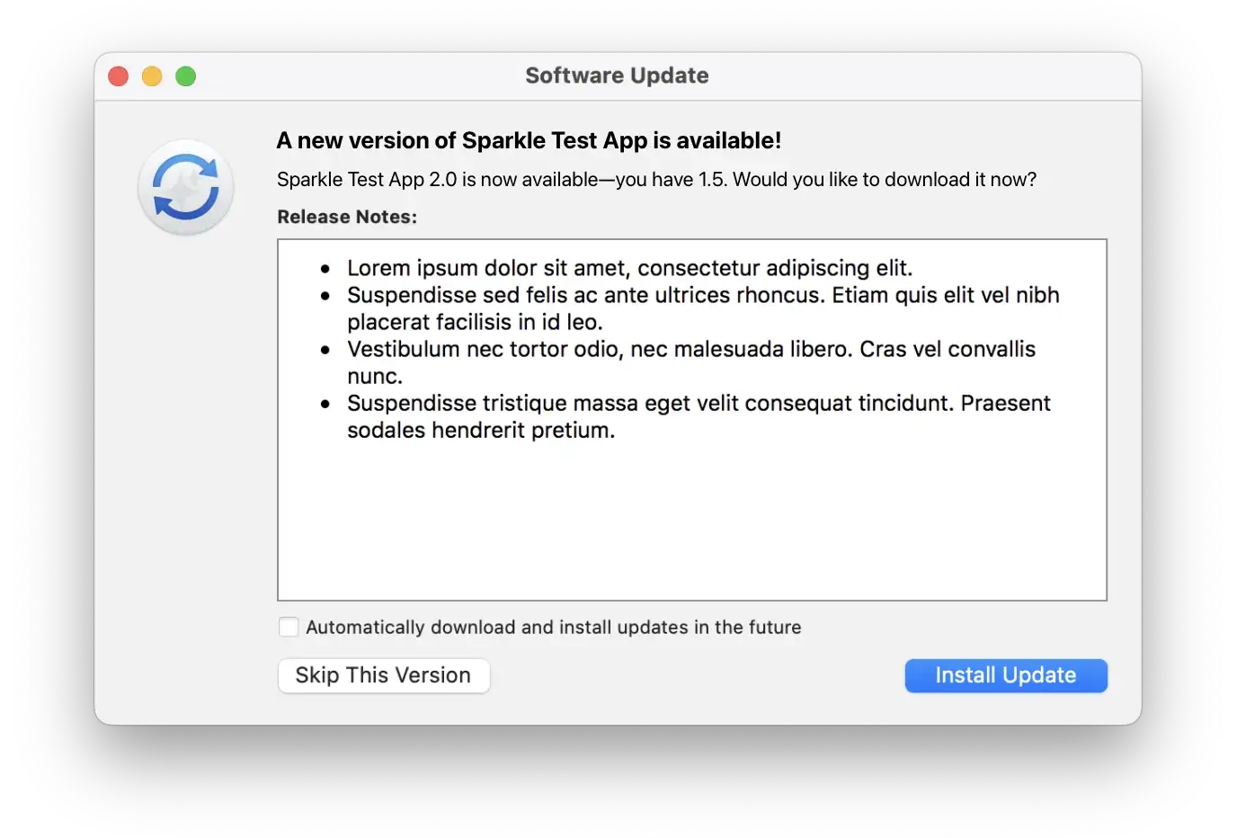The image size is (1237, 838).
Task: Minimize the window with yellow button
Action: [152, 76]
